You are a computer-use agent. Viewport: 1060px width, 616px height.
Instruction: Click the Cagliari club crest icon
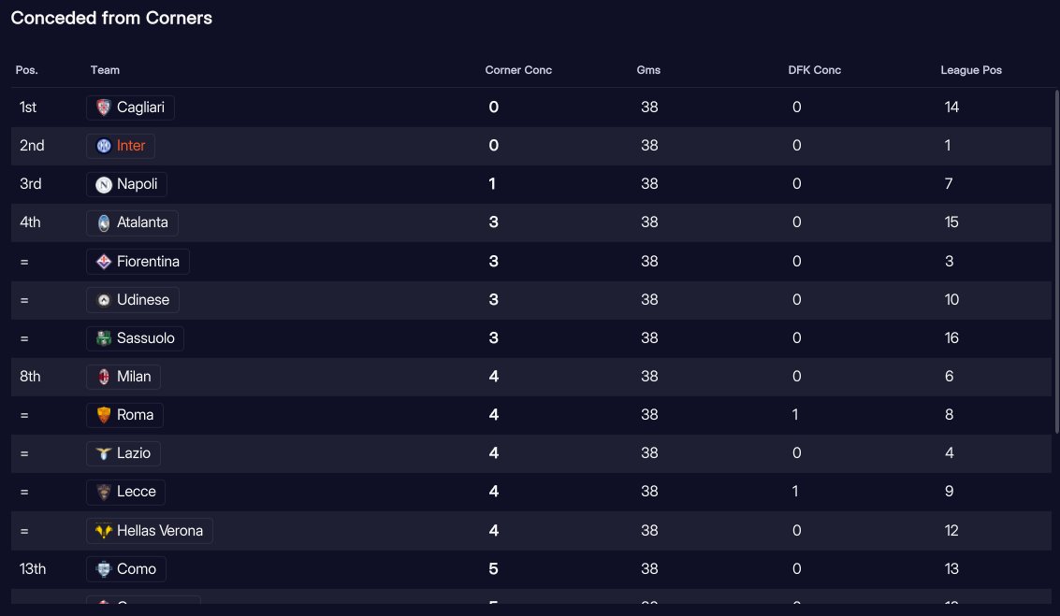click(104, 107)
